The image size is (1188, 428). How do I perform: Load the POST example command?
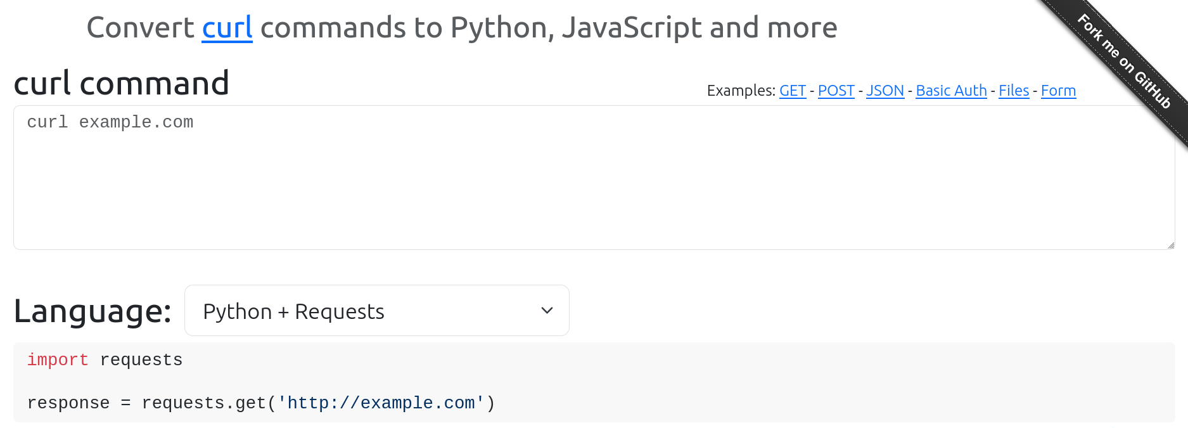coord(836,91)
